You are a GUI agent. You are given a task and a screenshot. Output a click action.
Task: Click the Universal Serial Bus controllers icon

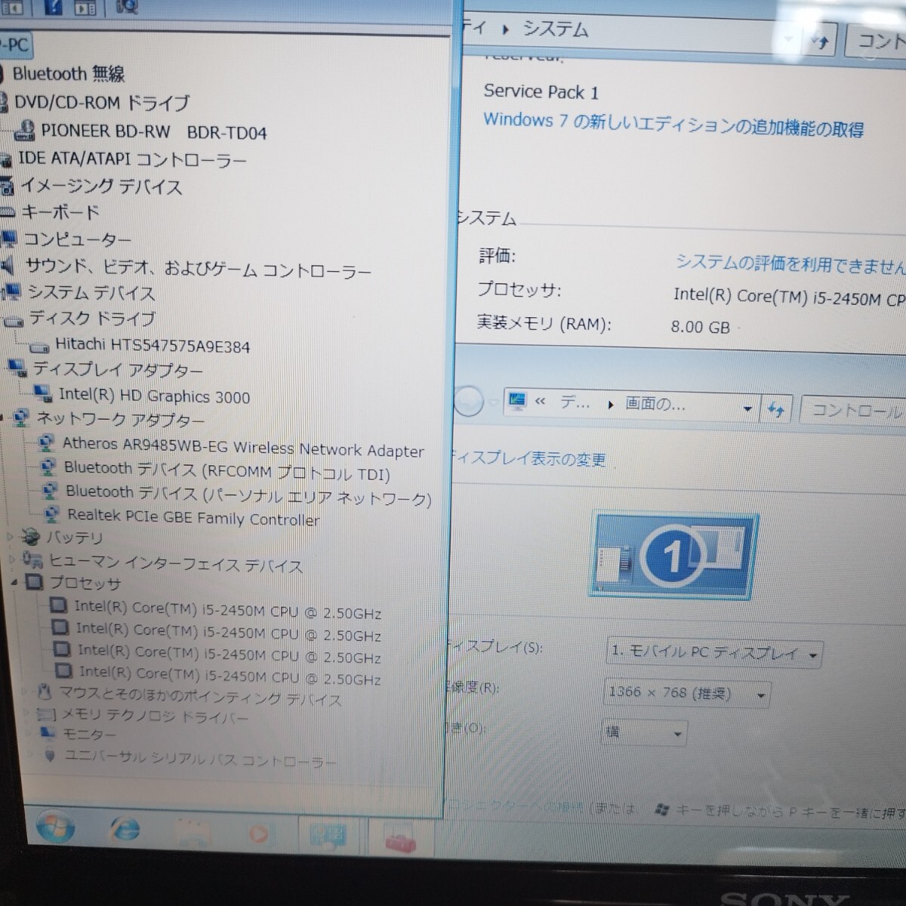pyautogui.click(x=51, y=754)
